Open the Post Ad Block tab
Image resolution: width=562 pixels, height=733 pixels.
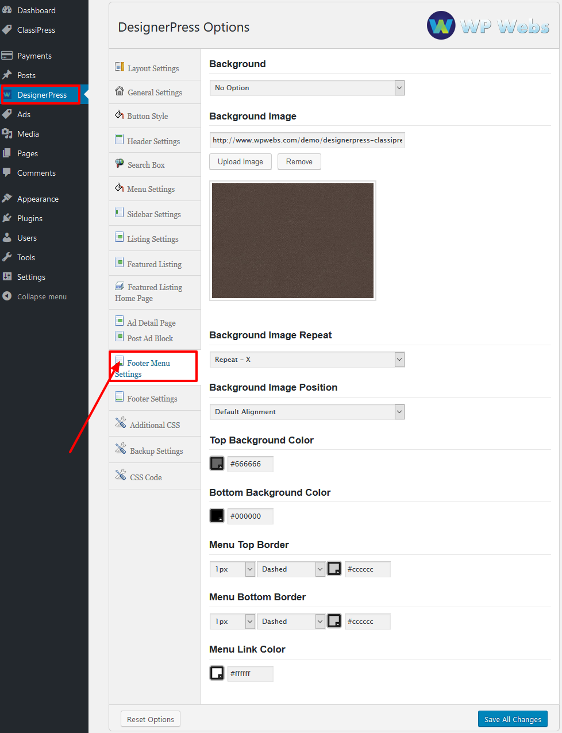(x=150, y=338)
